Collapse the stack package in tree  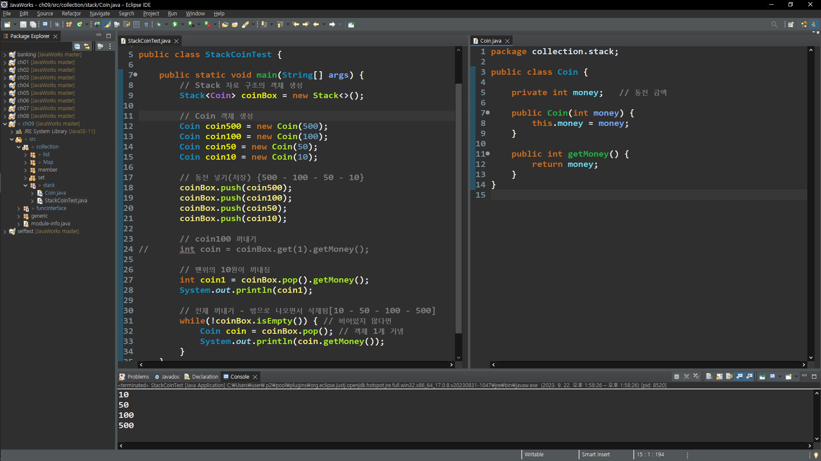(x=26, y=185)
